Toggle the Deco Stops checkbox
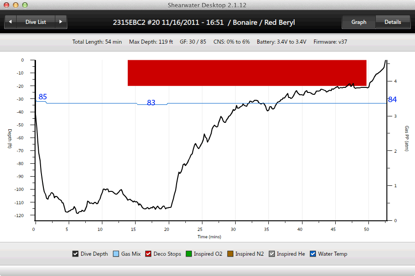The image size is (415, 276). coord(148,254)
